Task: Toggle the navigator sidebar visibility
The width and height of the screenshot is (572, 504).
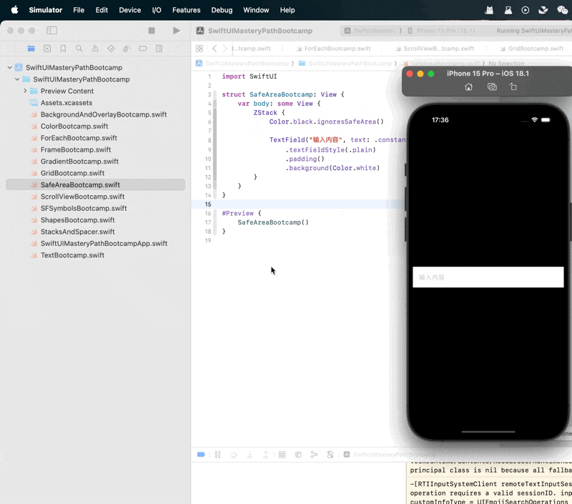Action: 51,31
